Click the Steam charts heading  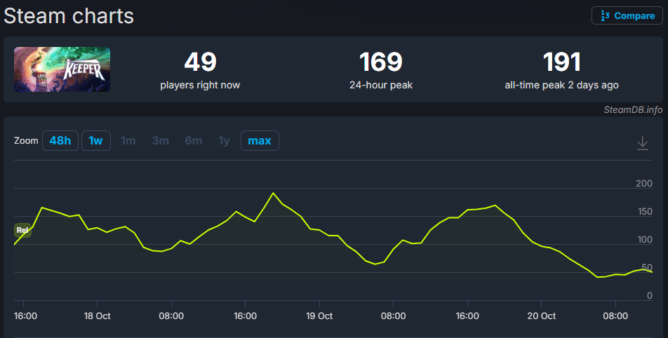pyautogui.click(x=69, y=15)
